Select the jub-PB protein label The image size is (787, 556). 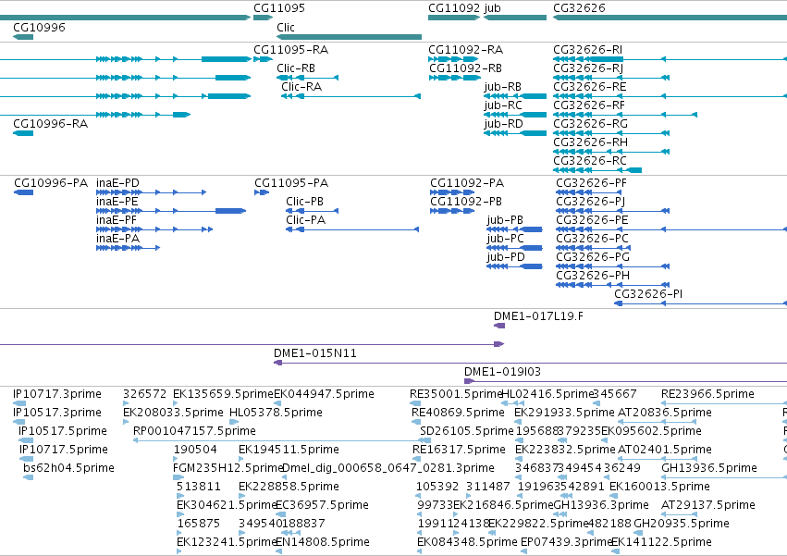click(505, 220)
